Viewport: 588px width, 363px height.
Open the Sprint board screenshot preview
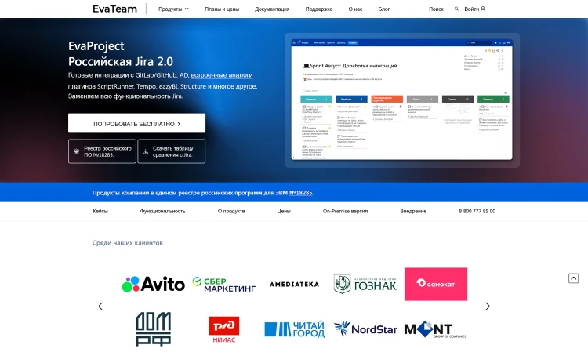tap(402, 100)
